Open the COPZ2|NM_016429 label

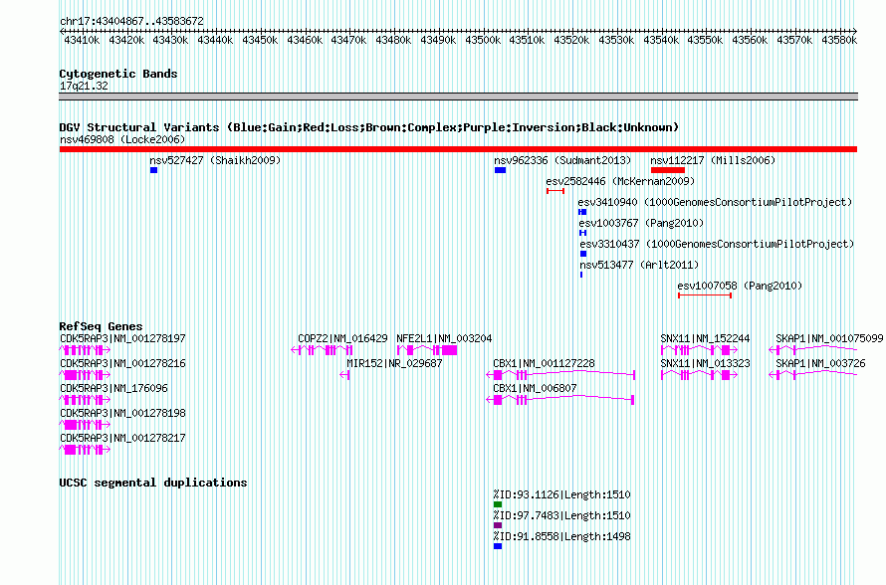point(343,339)
